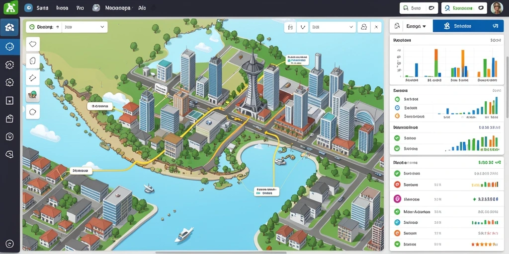Screen dimensions: 509x254
Task: Click the highlighted blue sidebar icon
Action: point(10,47)
